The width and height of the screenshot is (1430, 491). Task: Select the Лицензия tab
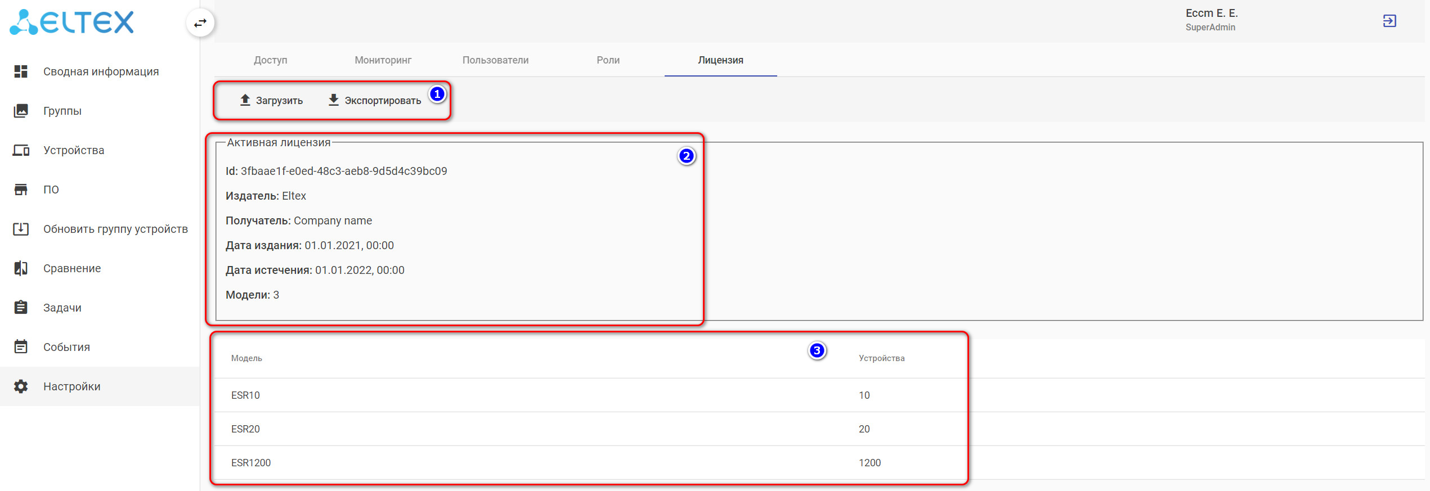[x=721, y=60]
